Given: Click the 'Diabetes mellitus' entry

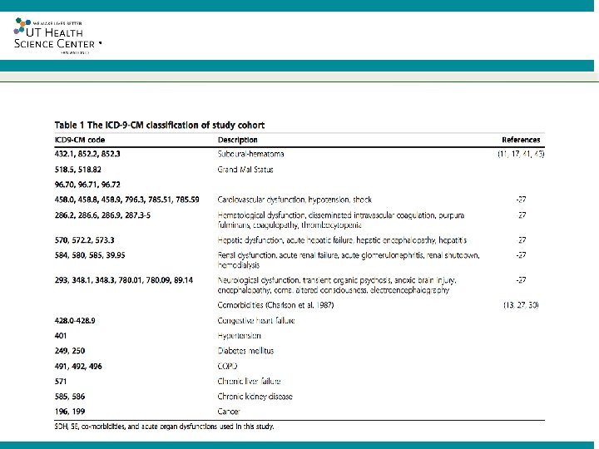Looking at the screenshot, I should [x=245, y=351].
